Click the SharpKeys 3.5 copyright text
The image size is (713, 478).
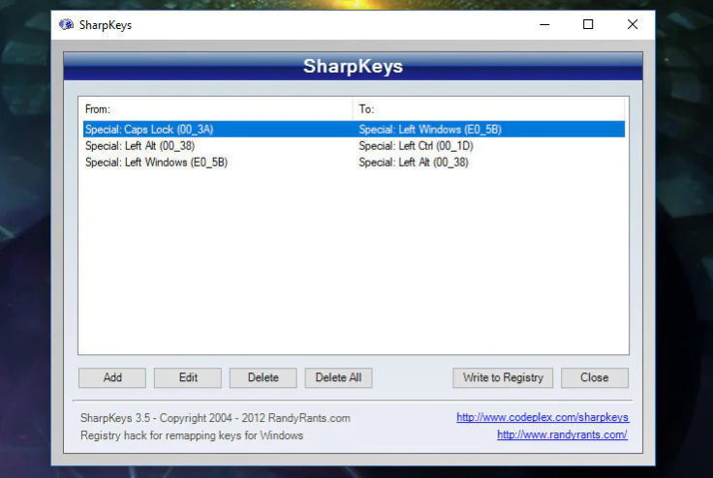[x=215, y=418]
